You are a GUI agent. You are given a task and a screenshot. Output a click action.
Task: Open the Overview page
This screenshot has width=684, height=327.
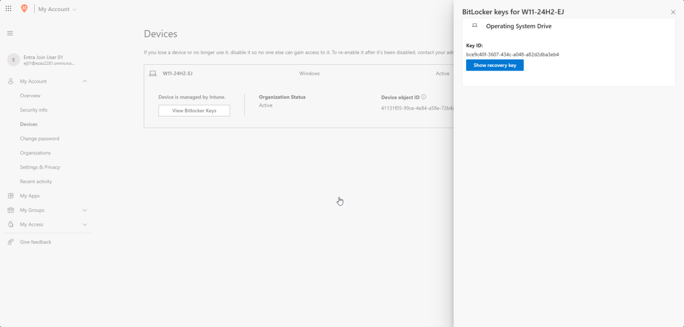(30, 96)
